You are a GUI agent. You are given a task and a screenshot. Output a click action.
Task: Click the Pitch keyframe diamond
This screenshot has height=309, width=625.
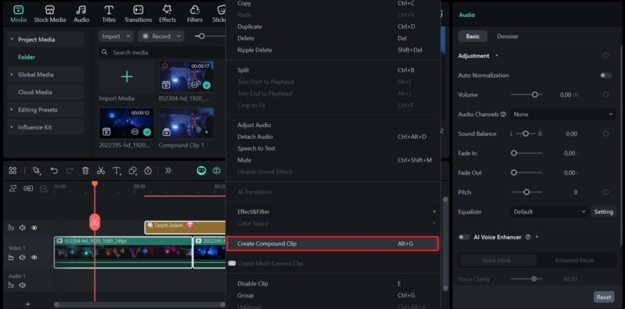tap(605, 192)
